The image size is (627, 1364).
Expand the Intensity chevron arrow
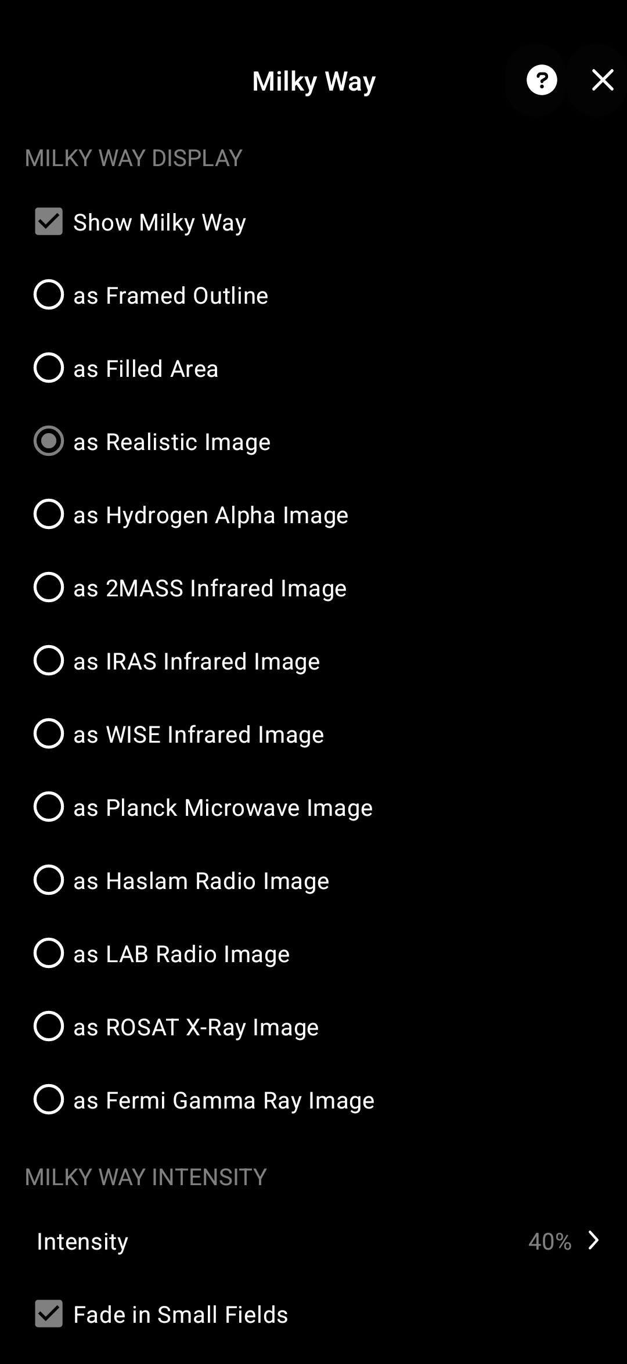593,1240
